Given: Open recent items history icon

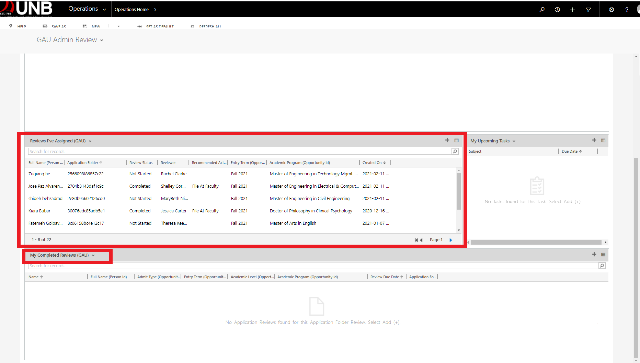Looking at the screenshot, I should tap(557, 10).
